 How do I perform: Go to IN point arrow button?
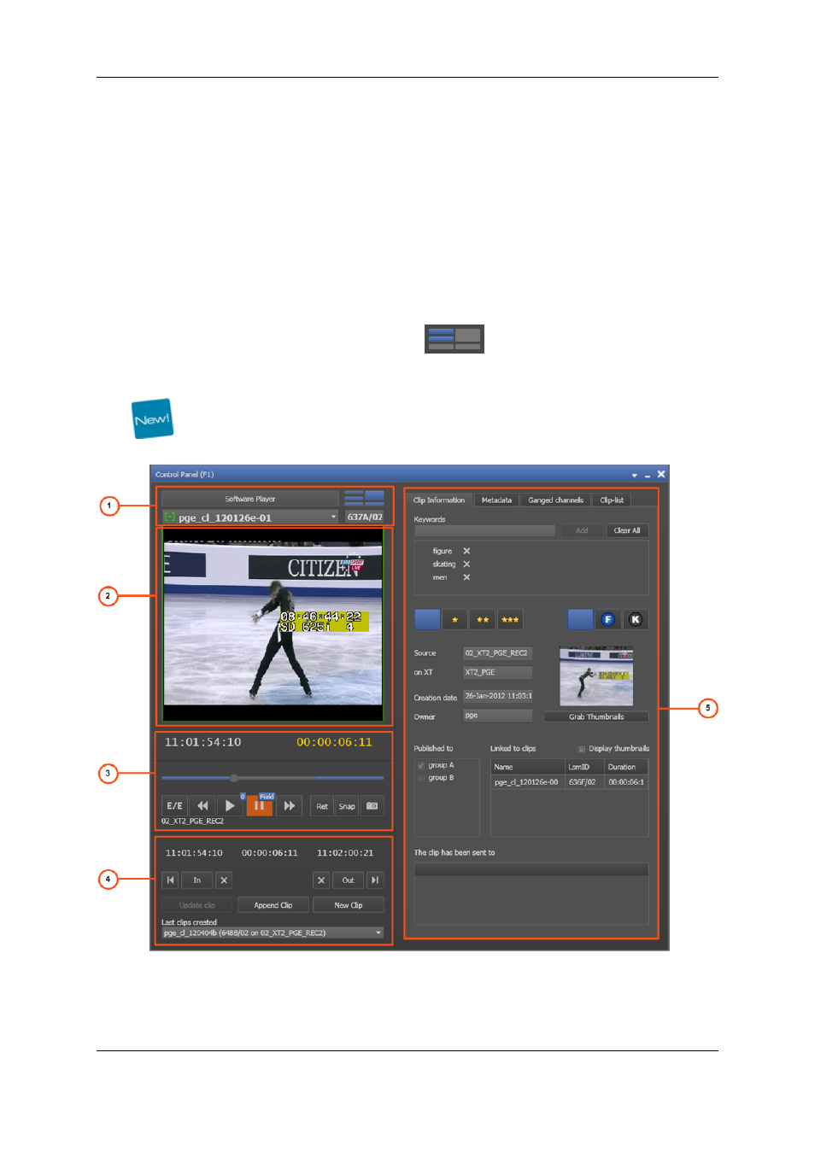[x=171, y=880]
